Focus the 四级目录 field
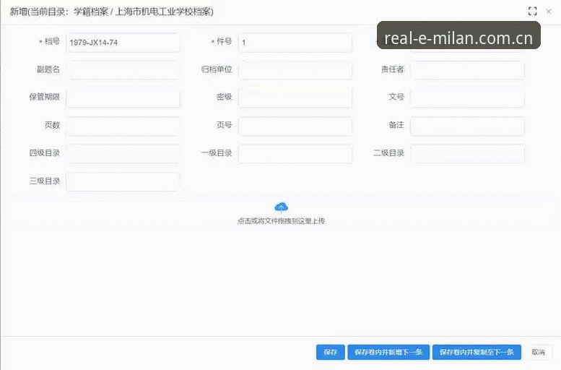 coord(123,154)
